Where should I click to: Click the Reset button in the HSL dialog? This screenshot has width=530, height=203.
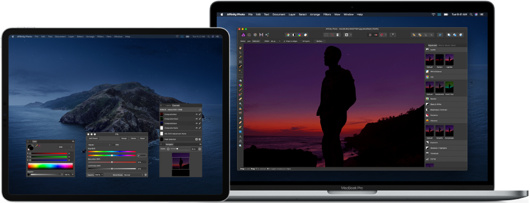[x=142, y=139]
